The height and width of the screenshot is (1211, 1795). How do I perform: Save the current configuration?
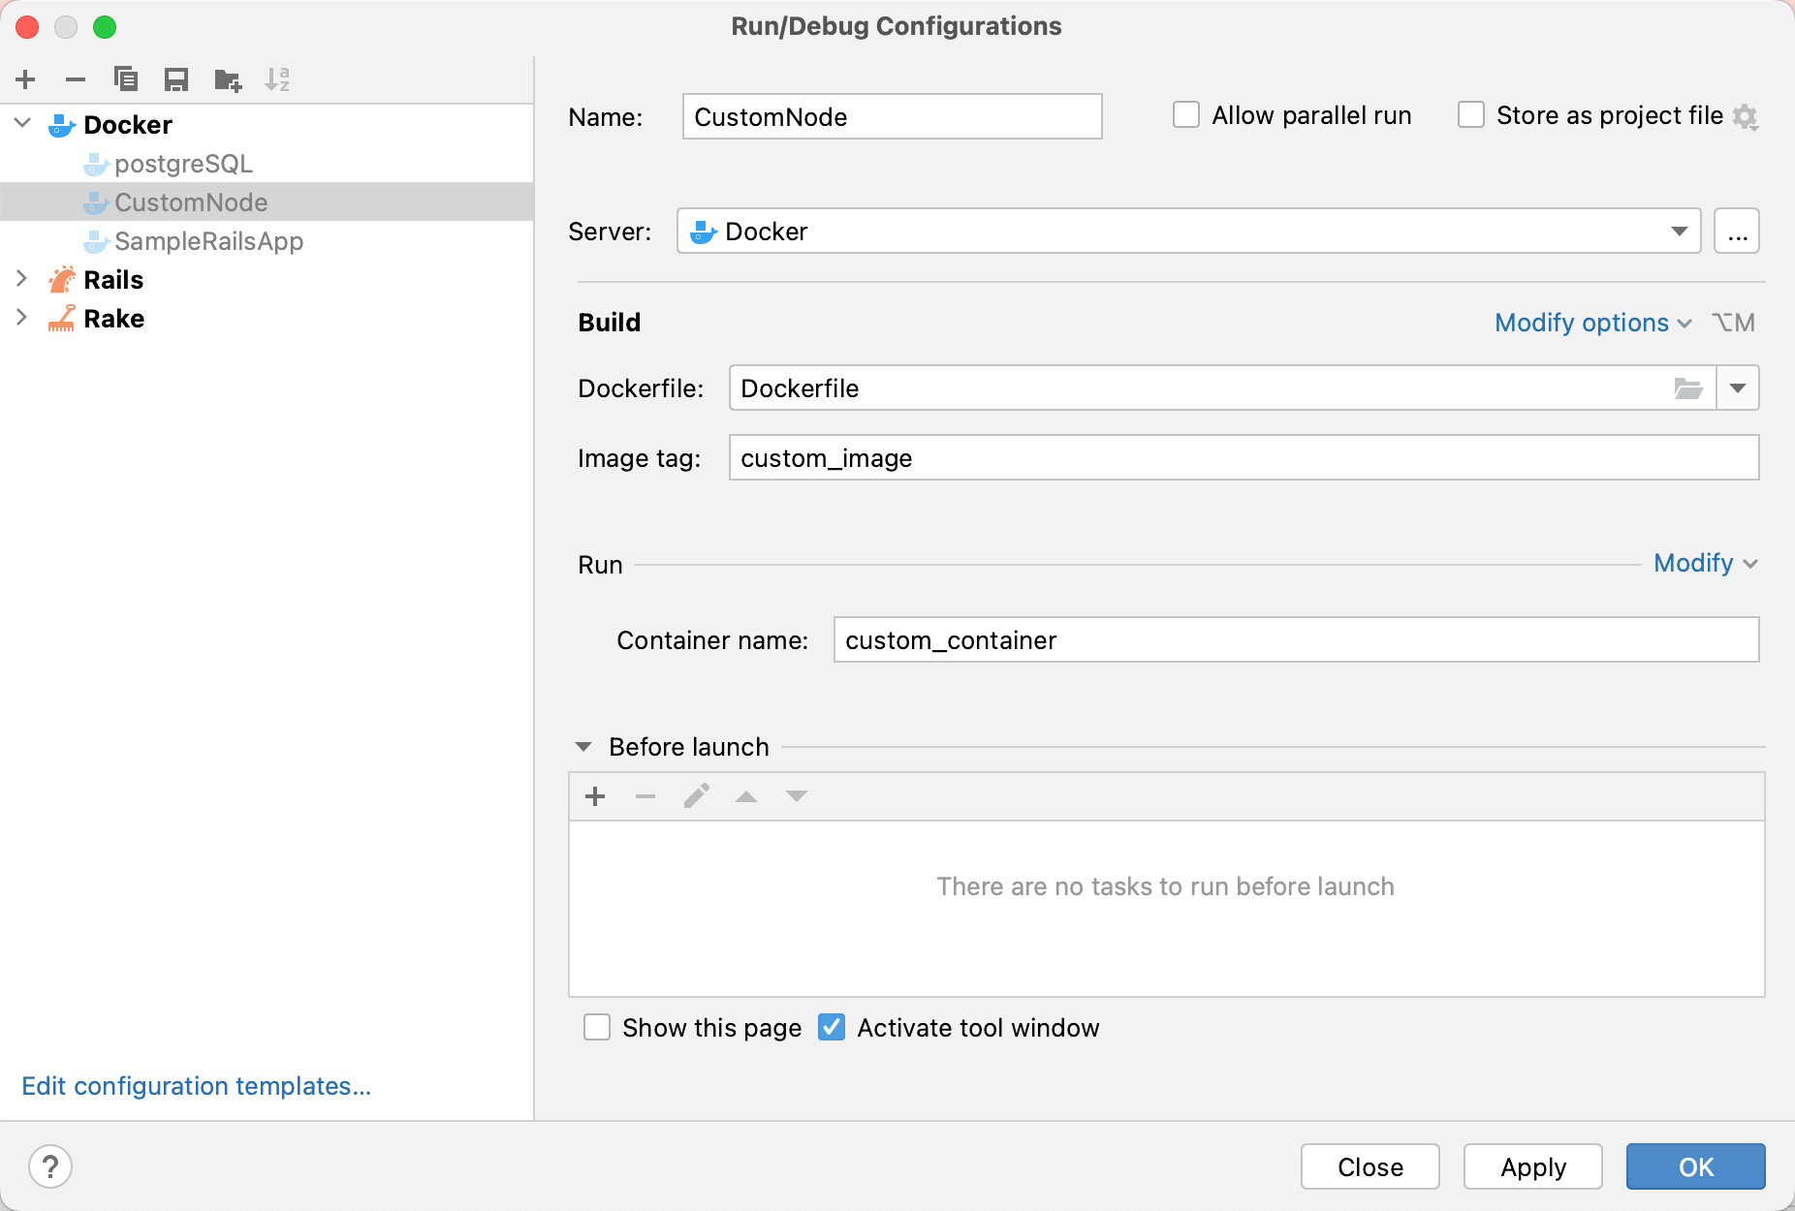point(176,79)
